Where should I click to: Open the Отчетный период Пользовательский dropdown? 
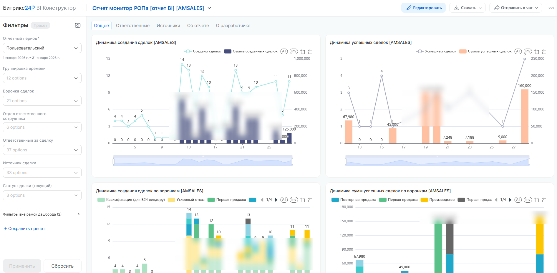pos(42,48)
